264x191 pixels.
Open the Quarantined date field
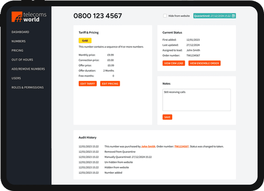pos(214,16)
